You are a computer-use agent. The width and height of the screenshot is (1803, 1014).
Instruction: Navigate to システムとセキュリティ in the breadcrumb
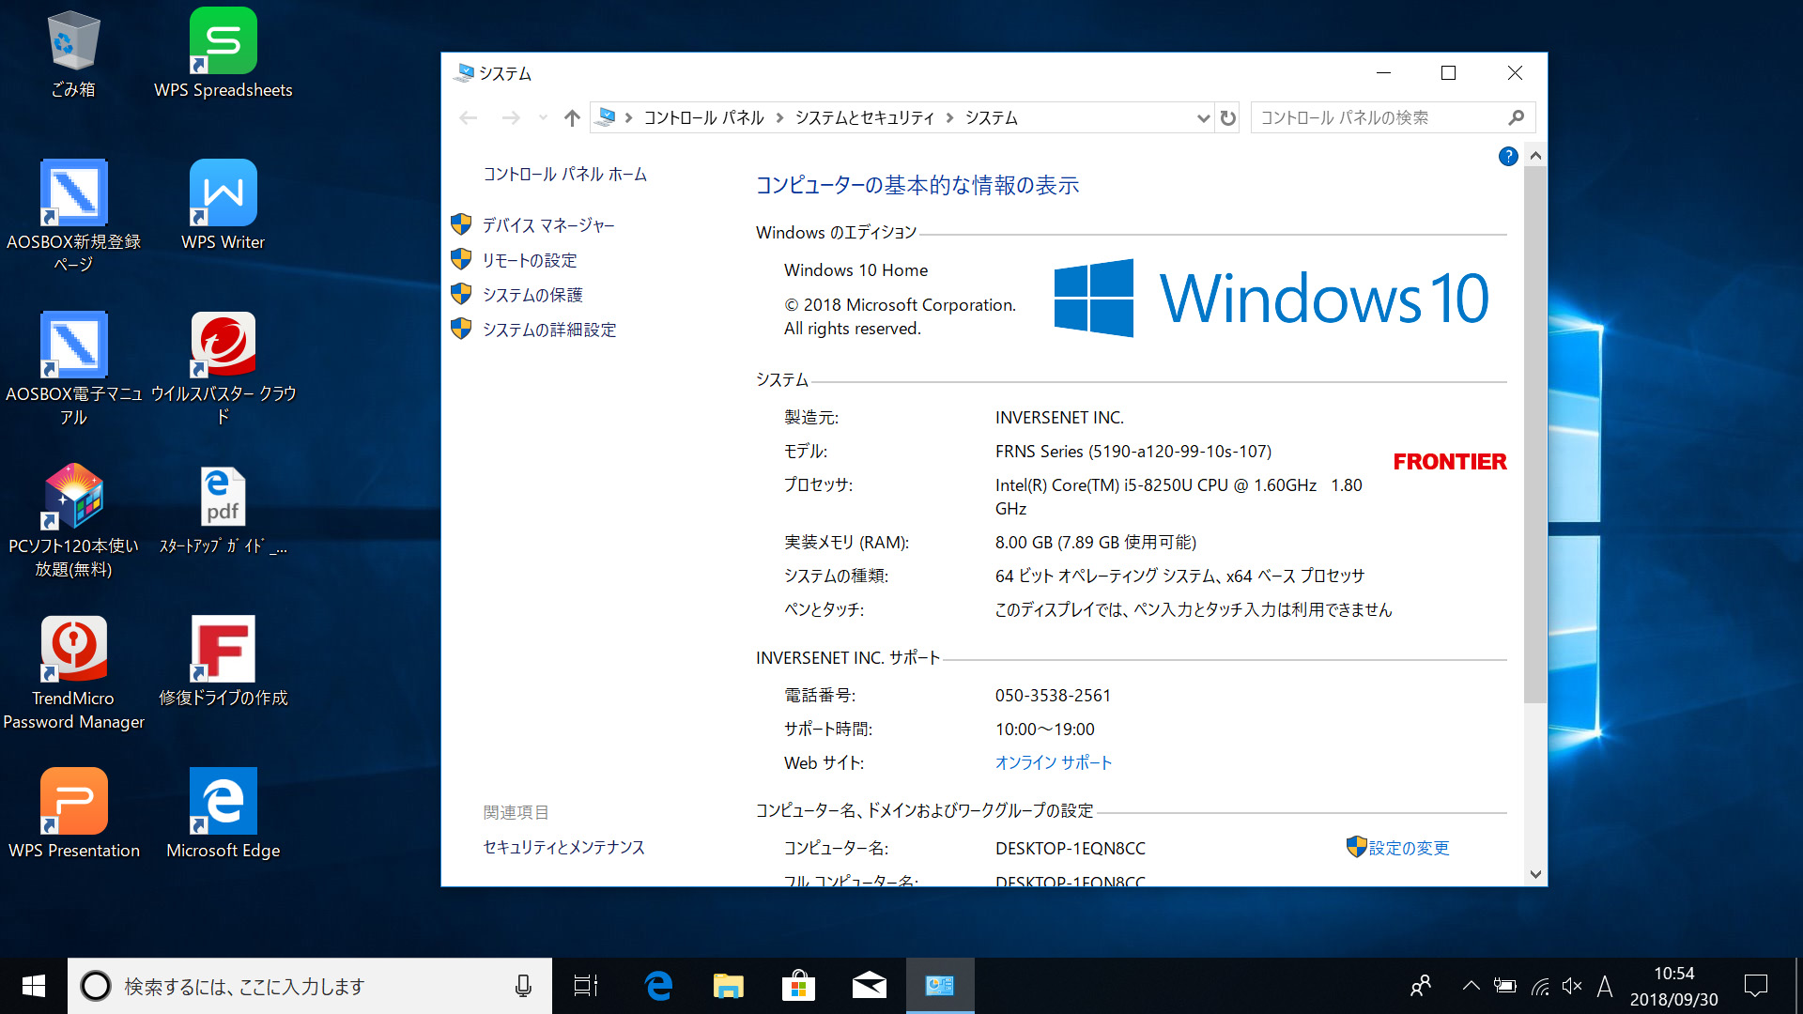coord(865,117)
